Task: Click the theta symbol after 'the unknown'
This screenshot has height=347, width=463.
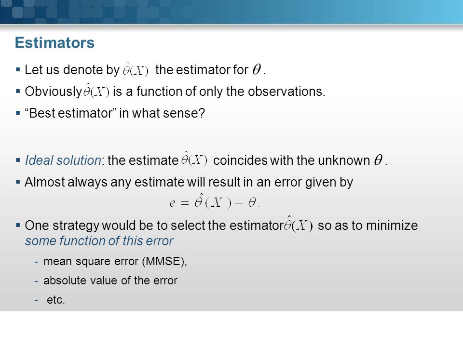Action: coord(378,160)
